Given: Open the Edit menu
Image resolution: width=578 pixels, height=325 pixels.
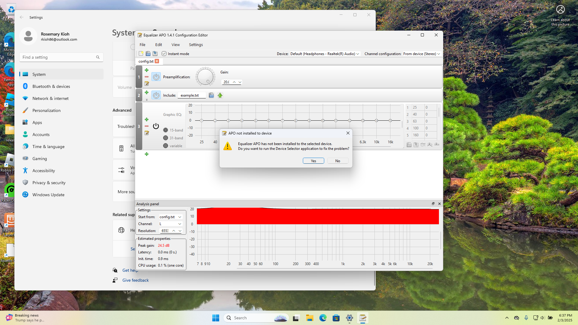Looking at the screenshot, I should (x=159, y=45).
